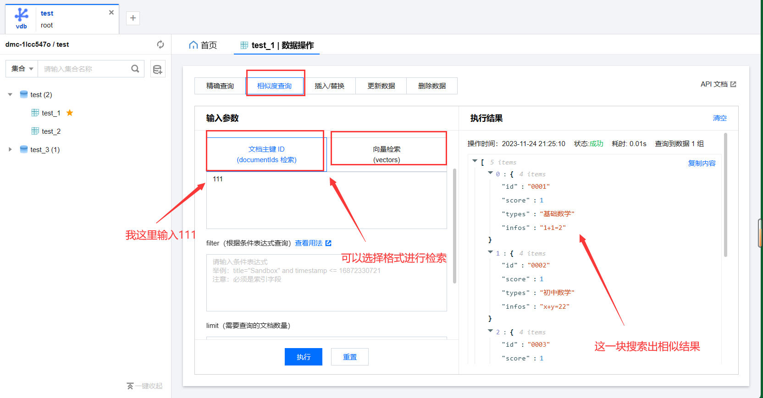
Task: Click the limit input field
Action: pyautogui.click(x=326, y=338)
